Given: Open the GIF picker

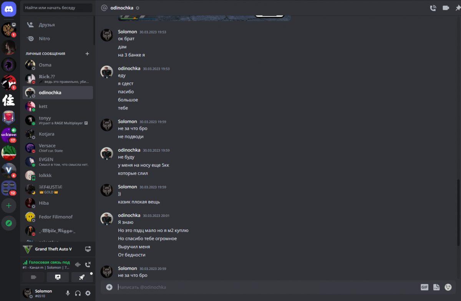Looking at the screenshot, I should [425, 287].
